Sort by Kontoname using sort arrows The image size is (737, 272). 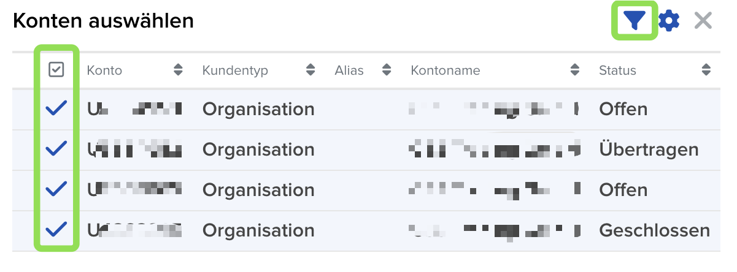click(575, 70)
